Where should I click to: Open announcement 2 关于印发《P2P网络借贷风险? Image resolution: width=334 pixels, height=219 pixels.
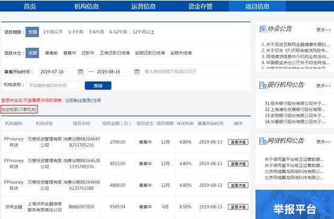(295, 51)
